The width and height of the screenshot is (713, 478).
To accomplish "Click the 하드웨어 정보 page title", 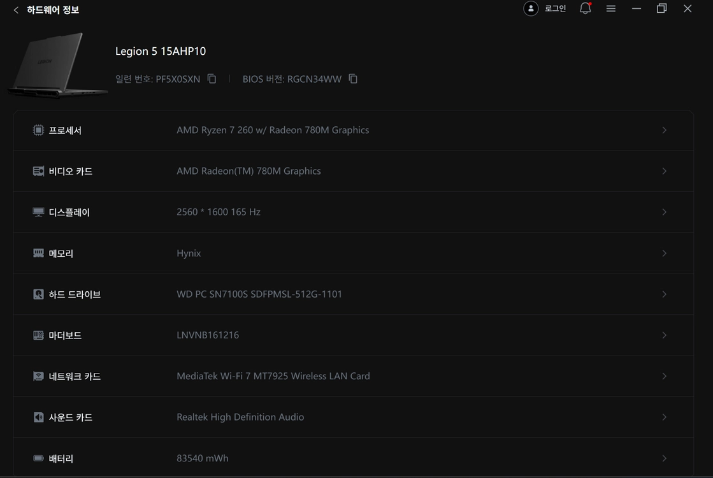I will pos(53,10).
